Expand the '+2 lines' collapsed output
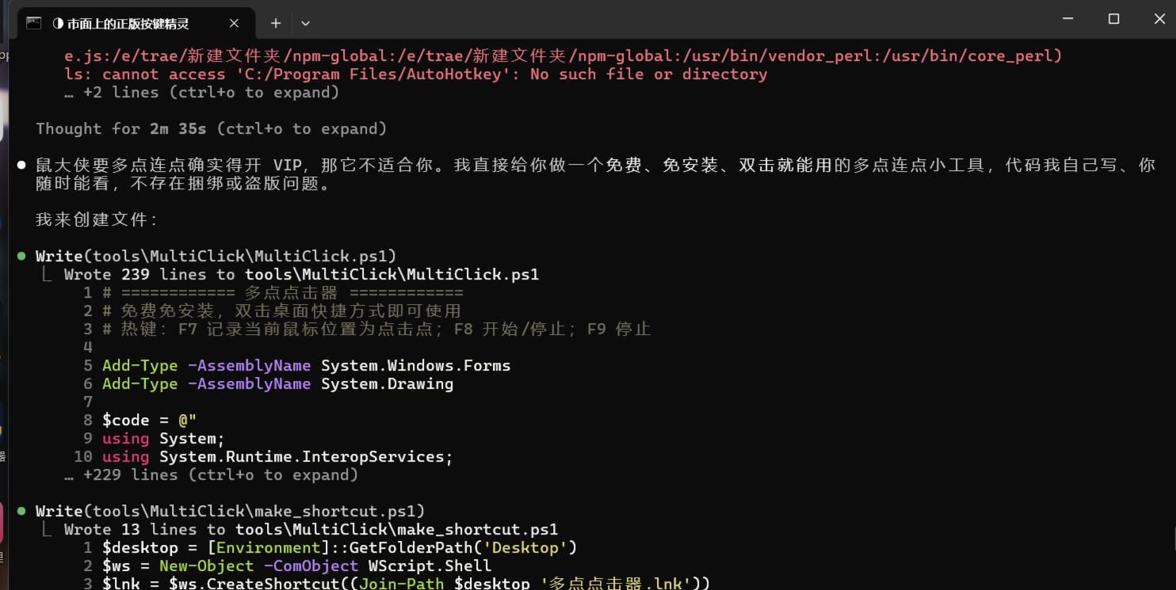The image size is (1176, 590). [x=202, y=93]
